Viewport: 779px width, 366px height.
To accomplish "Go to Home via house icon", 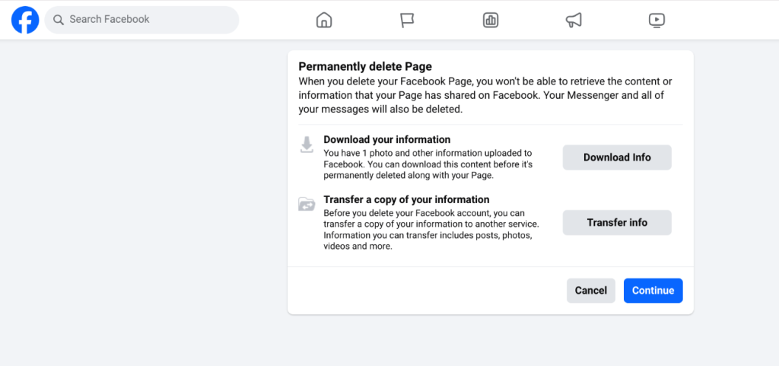I will (324, 20).
